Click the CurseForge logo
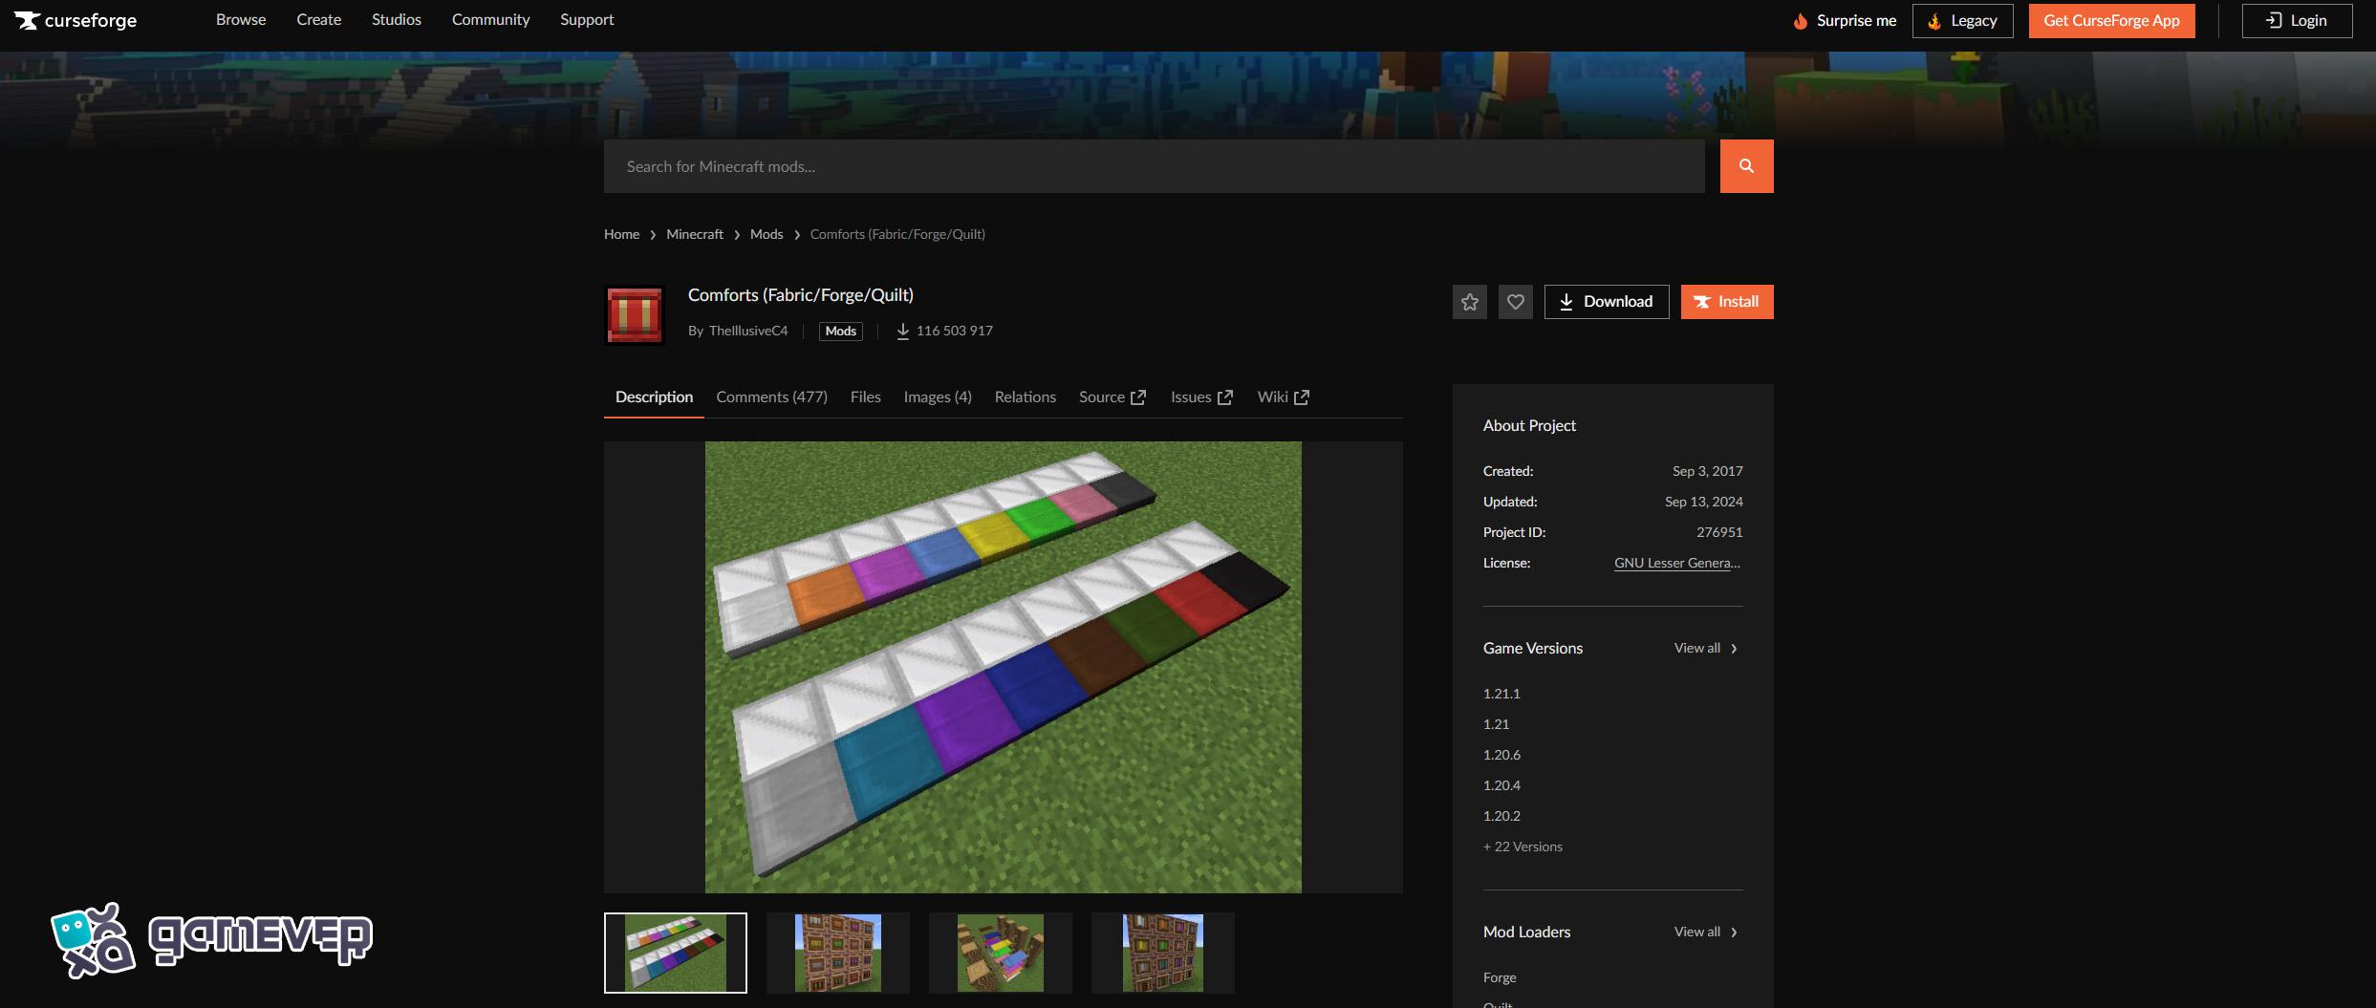The height and width of the screenshot is (1008, 2376). 76,20
